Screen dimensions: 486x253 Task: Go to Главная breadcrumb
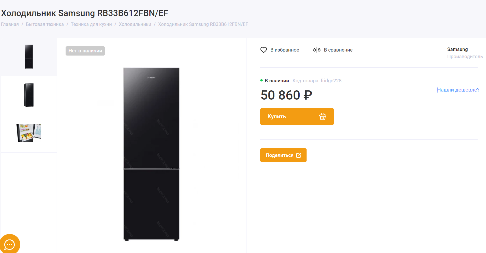point(10,24)
